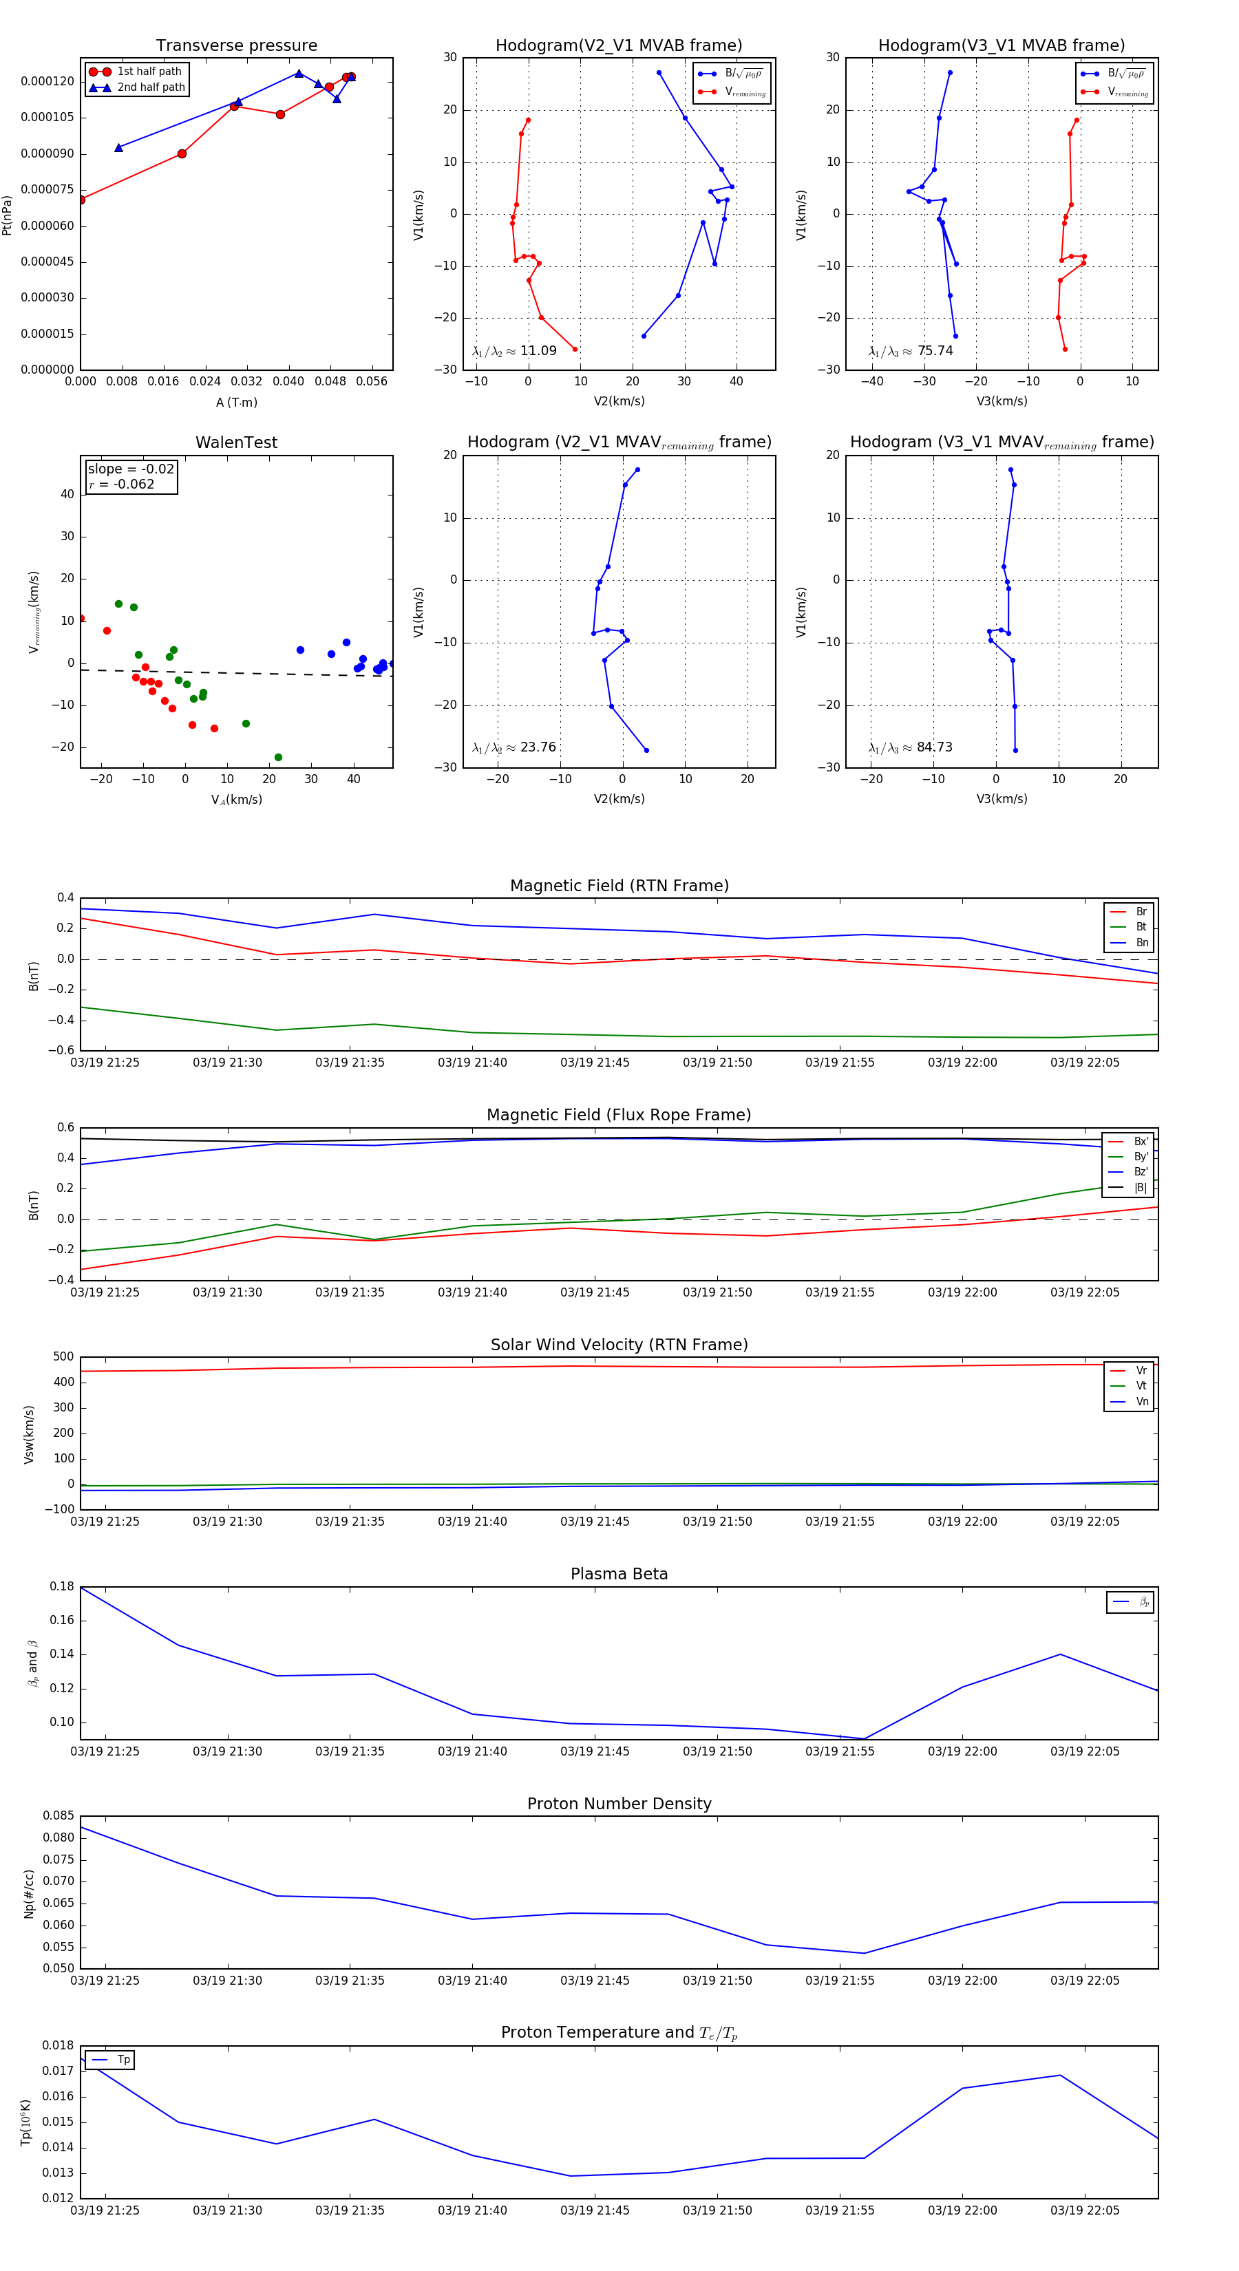Viewport: 1239px width, 2271px height.
Task: Click the eigenvalue ratio text '11.09'
Action: tap(538, 351)
